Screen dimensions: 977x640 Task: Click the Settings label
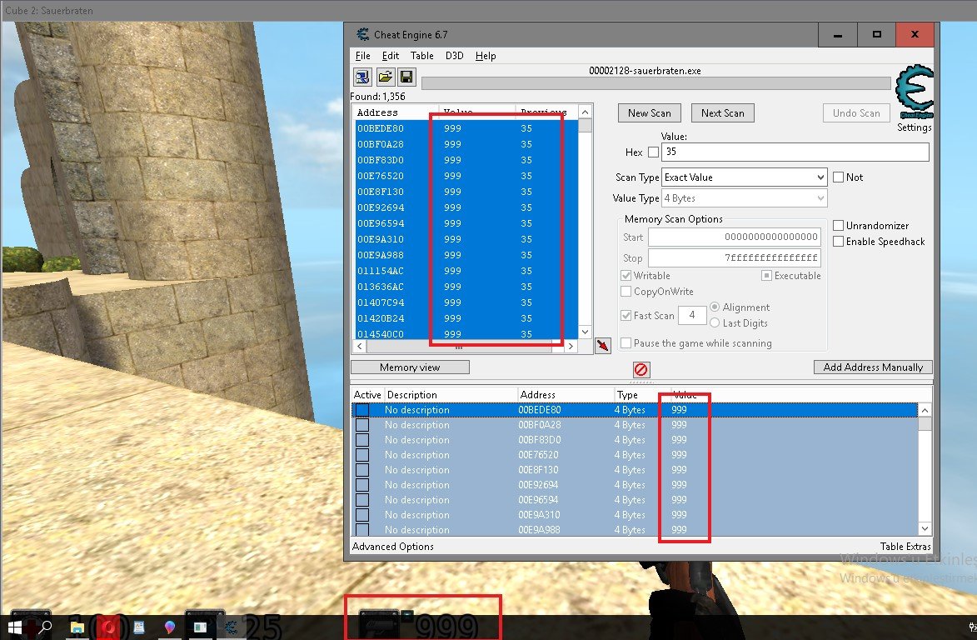pos(914,127)
